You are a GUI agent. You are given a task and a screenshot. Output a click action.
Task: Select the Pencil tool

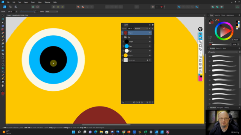click(3, 36)
